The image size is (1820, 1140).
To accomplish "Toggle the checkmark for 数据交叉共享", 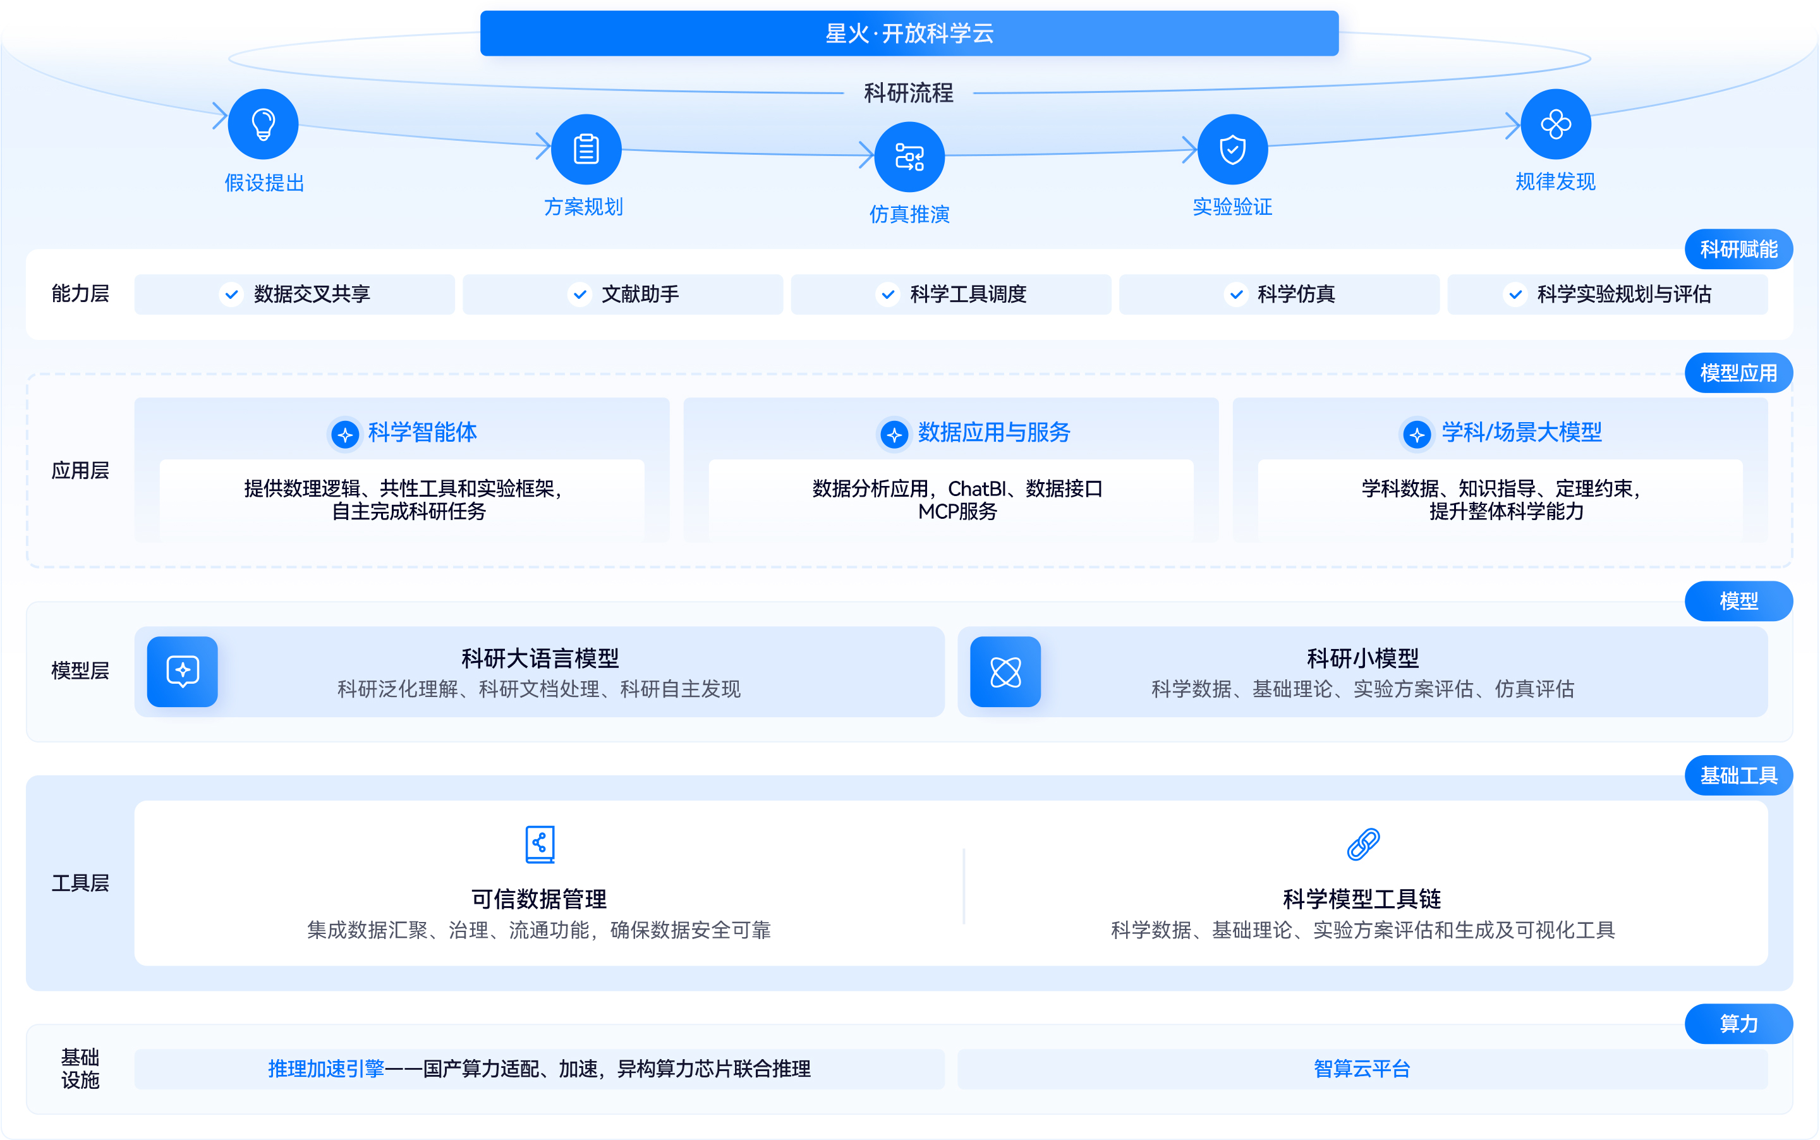I will tap(231, 294).
